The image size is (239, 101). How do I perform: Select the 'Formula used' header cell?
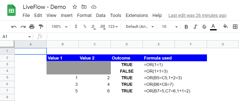[x=159, y=58]
